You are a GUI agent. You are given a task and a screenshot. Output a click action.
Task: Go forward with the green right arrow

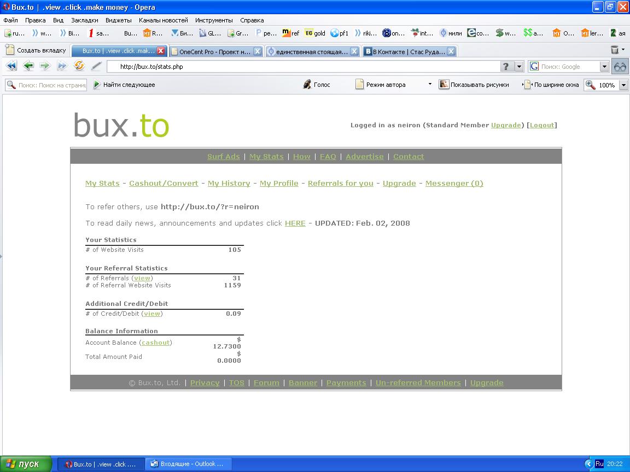click(x=45, y=66)
